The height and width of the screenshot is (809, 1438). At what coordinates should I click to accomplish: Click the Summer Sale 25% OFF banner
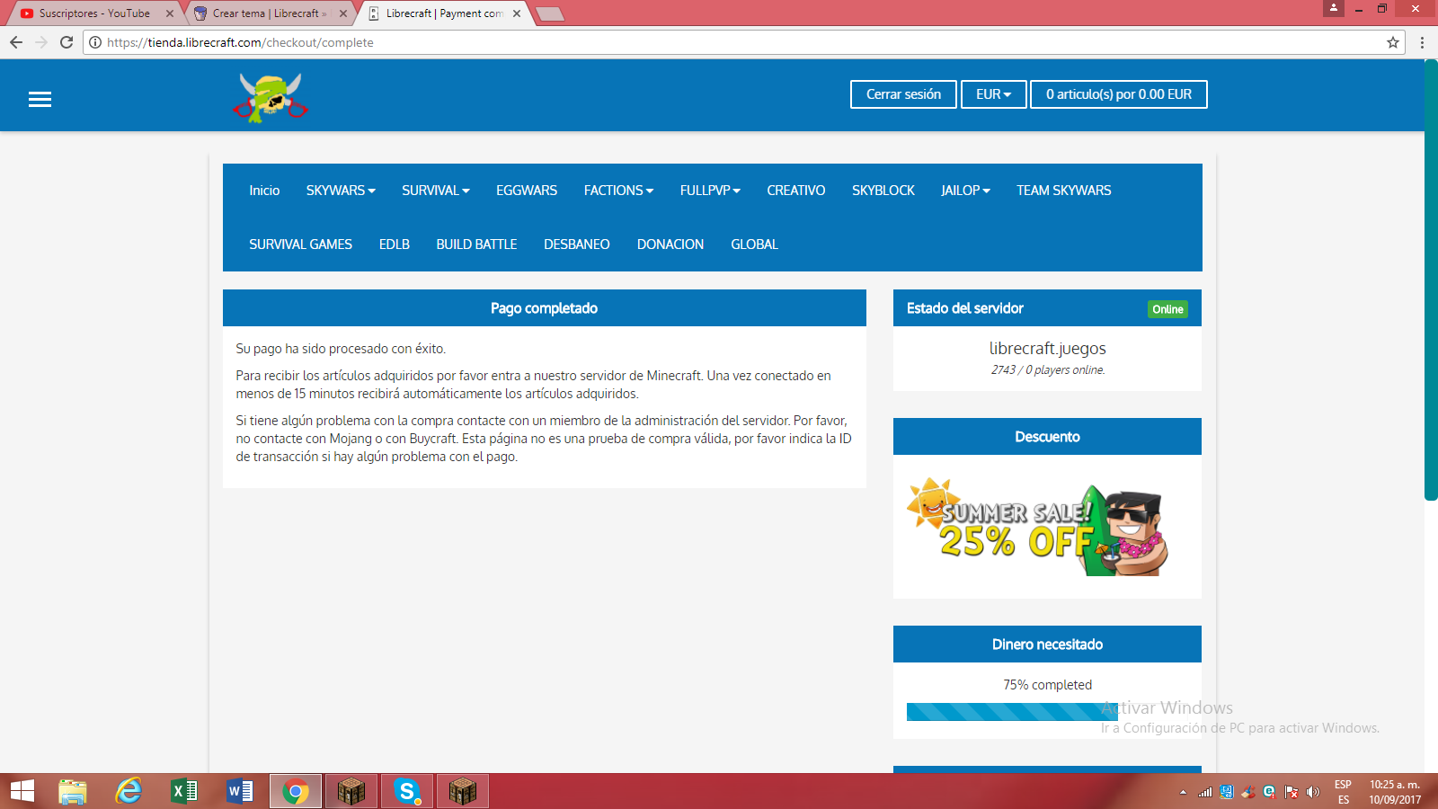pos(1038,527)
